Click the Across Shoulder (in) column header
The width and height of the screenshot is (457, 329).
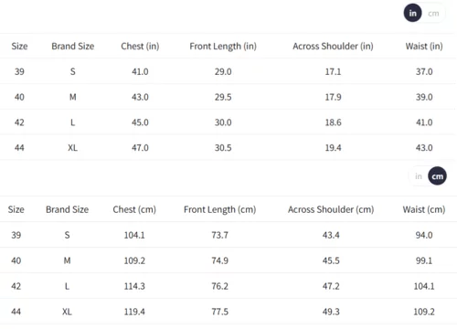[x=333, y=47]
